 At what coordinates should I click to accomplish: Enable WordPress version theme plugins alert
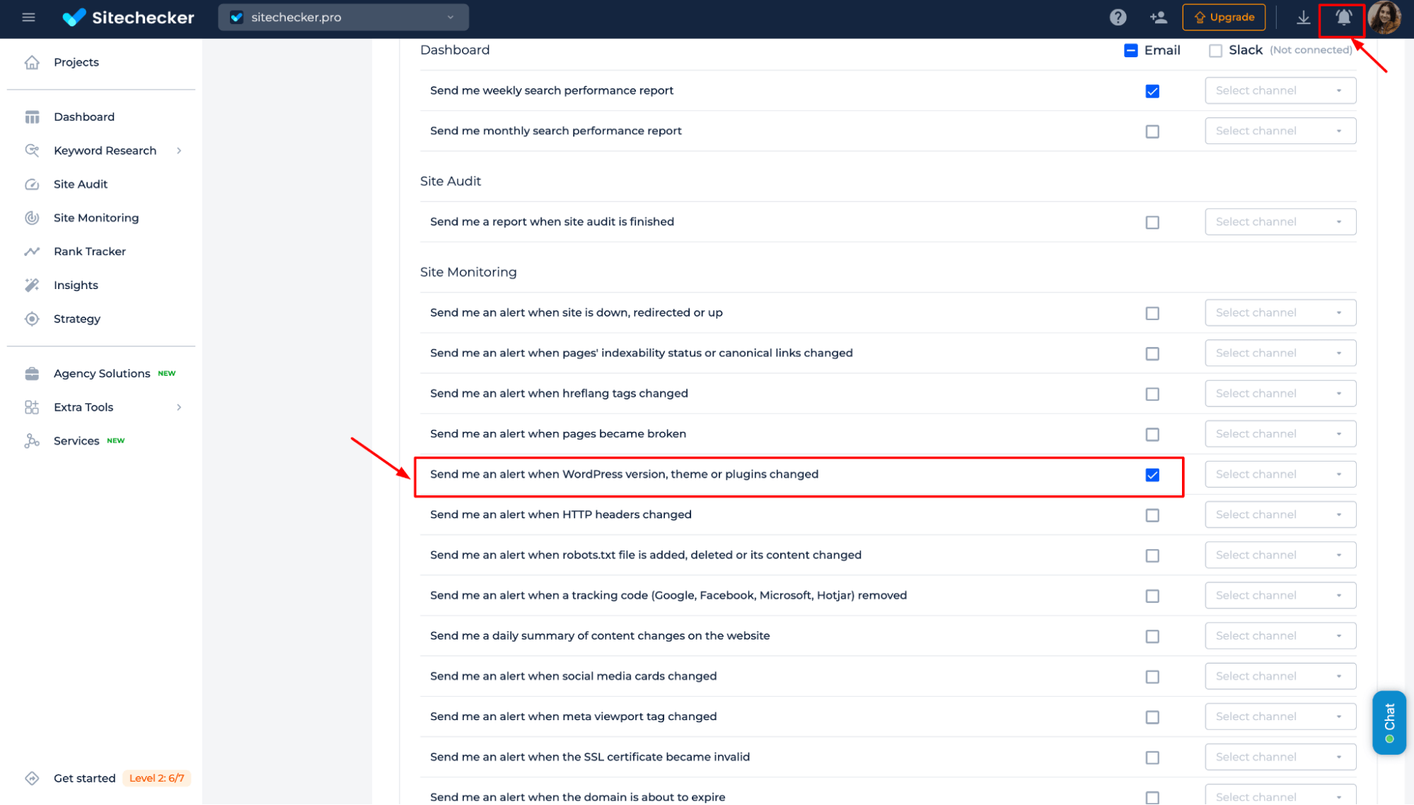pos(1153,474)
